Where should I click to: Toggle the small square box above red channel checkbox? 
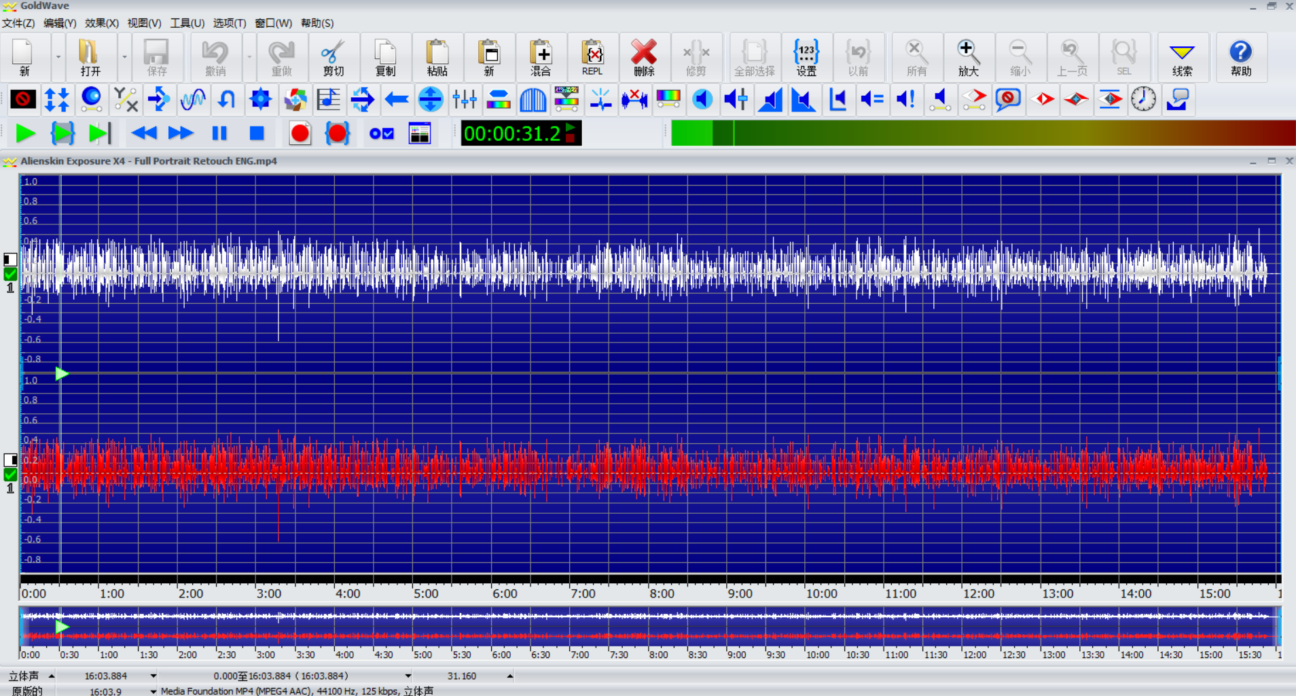[10, 460]
